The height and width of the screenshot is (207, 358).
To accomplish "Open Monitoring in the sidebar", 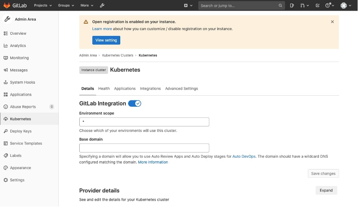I will click(19, 58).
